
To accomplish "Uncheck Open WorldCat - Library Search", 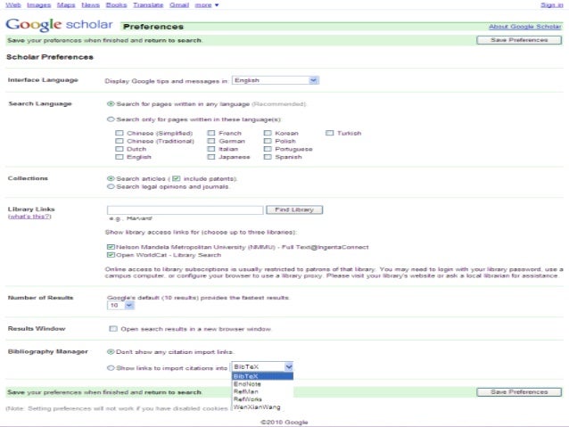I will [x=111, y=255].
